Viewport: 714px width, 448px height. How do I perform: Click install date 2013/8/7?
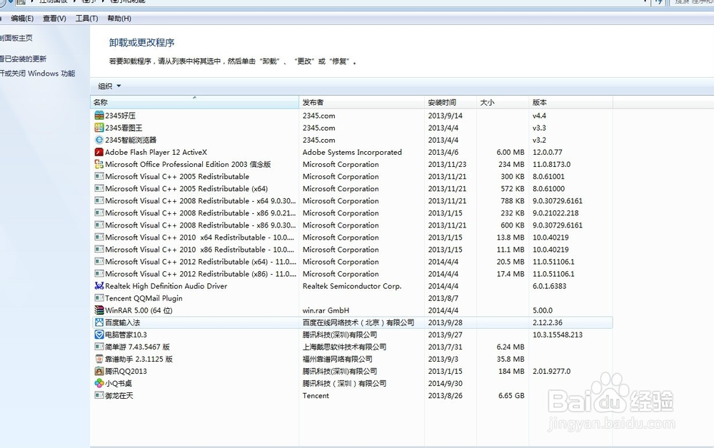[443, 298]
